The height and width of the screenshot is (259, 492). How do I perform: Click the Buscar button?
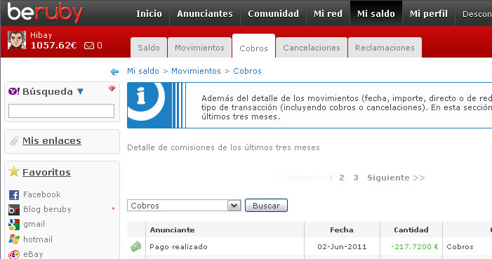click(x=266, y=206)
